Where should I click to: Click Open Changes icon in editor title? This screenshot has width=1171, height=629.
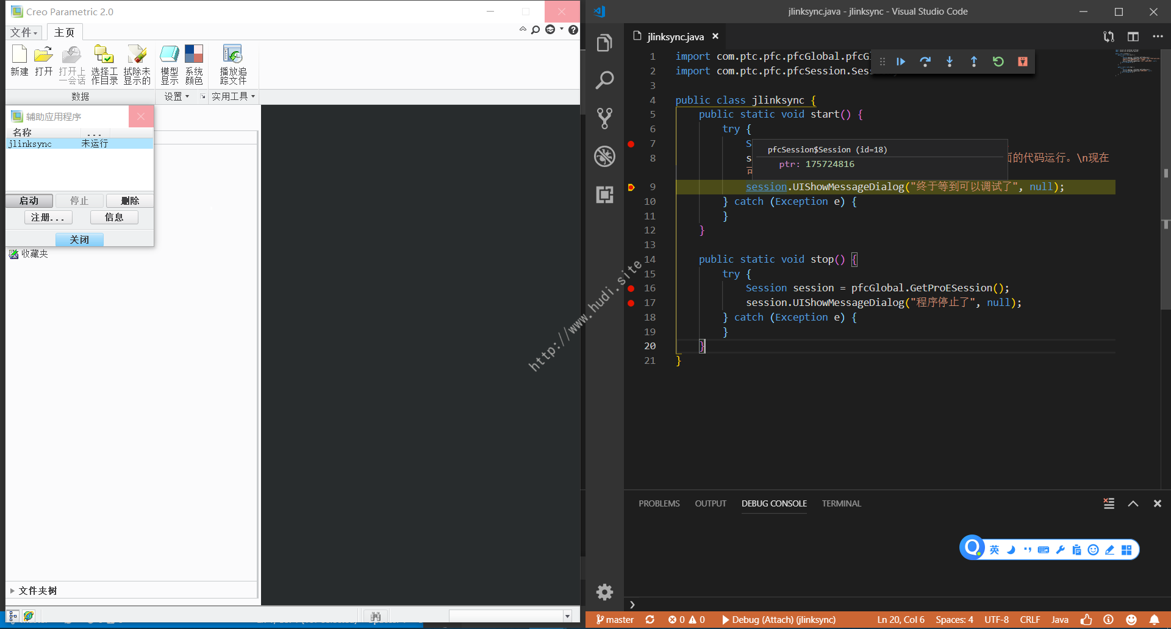1109,37
